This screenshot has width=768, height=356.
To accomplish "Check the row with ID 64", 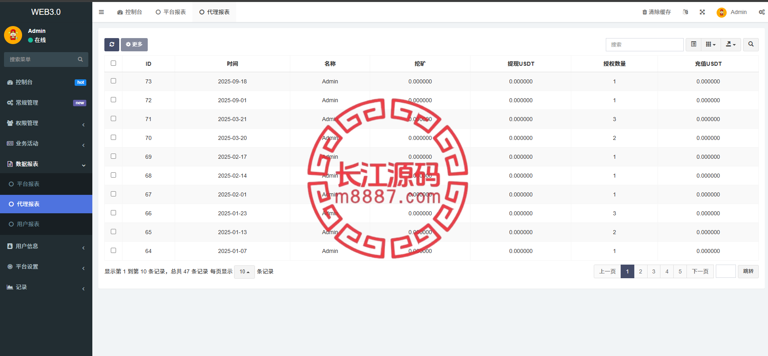I will [113, 251].
